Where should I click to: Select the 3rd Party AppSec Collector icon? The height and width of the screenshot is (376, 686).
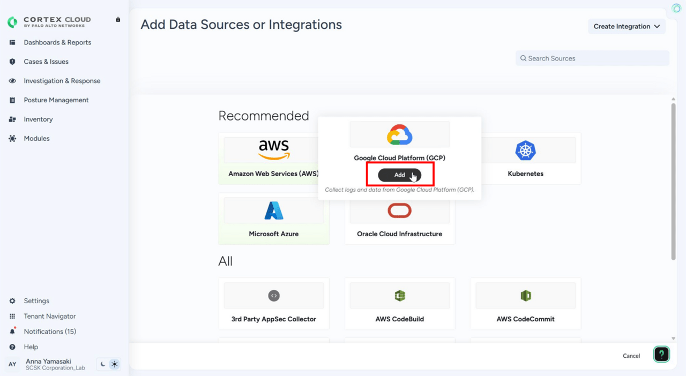click(x=274, y=296)
